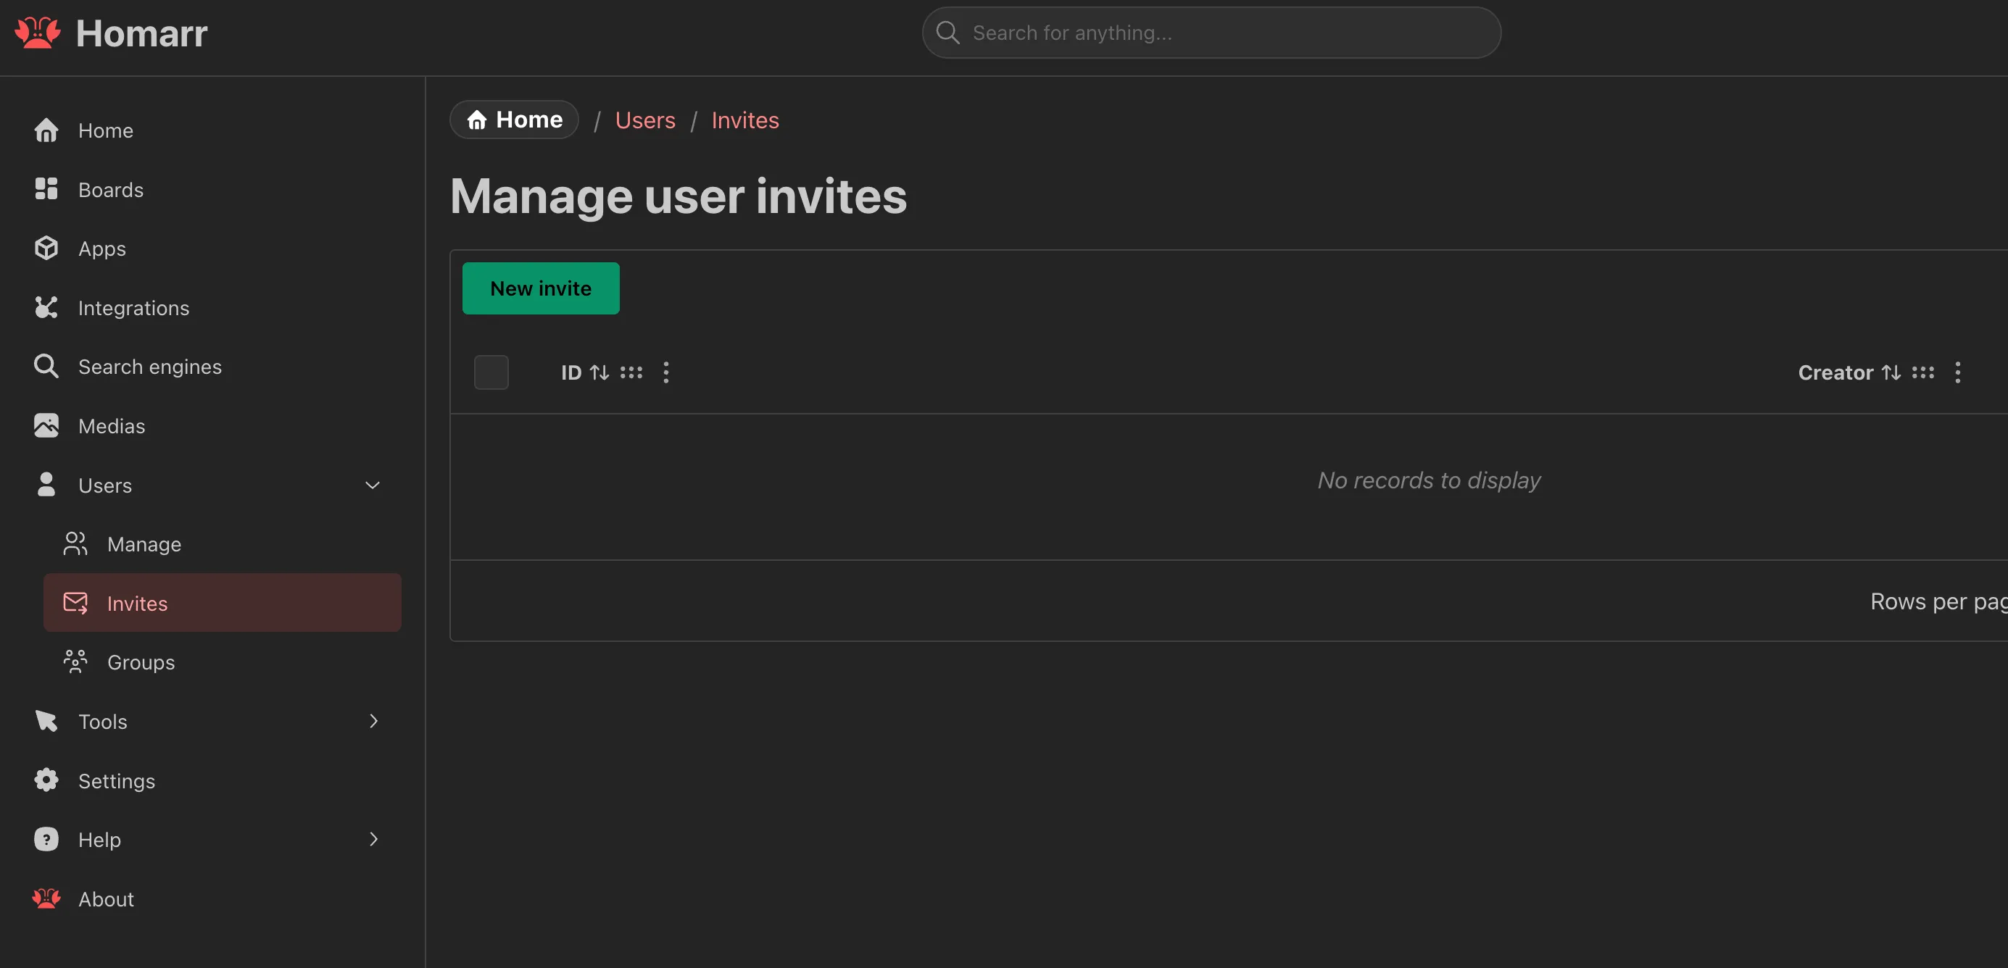The height and width of the screenshot is (968, 2008).
Task: Click the ID column drag handle
Action: point(631,372)
